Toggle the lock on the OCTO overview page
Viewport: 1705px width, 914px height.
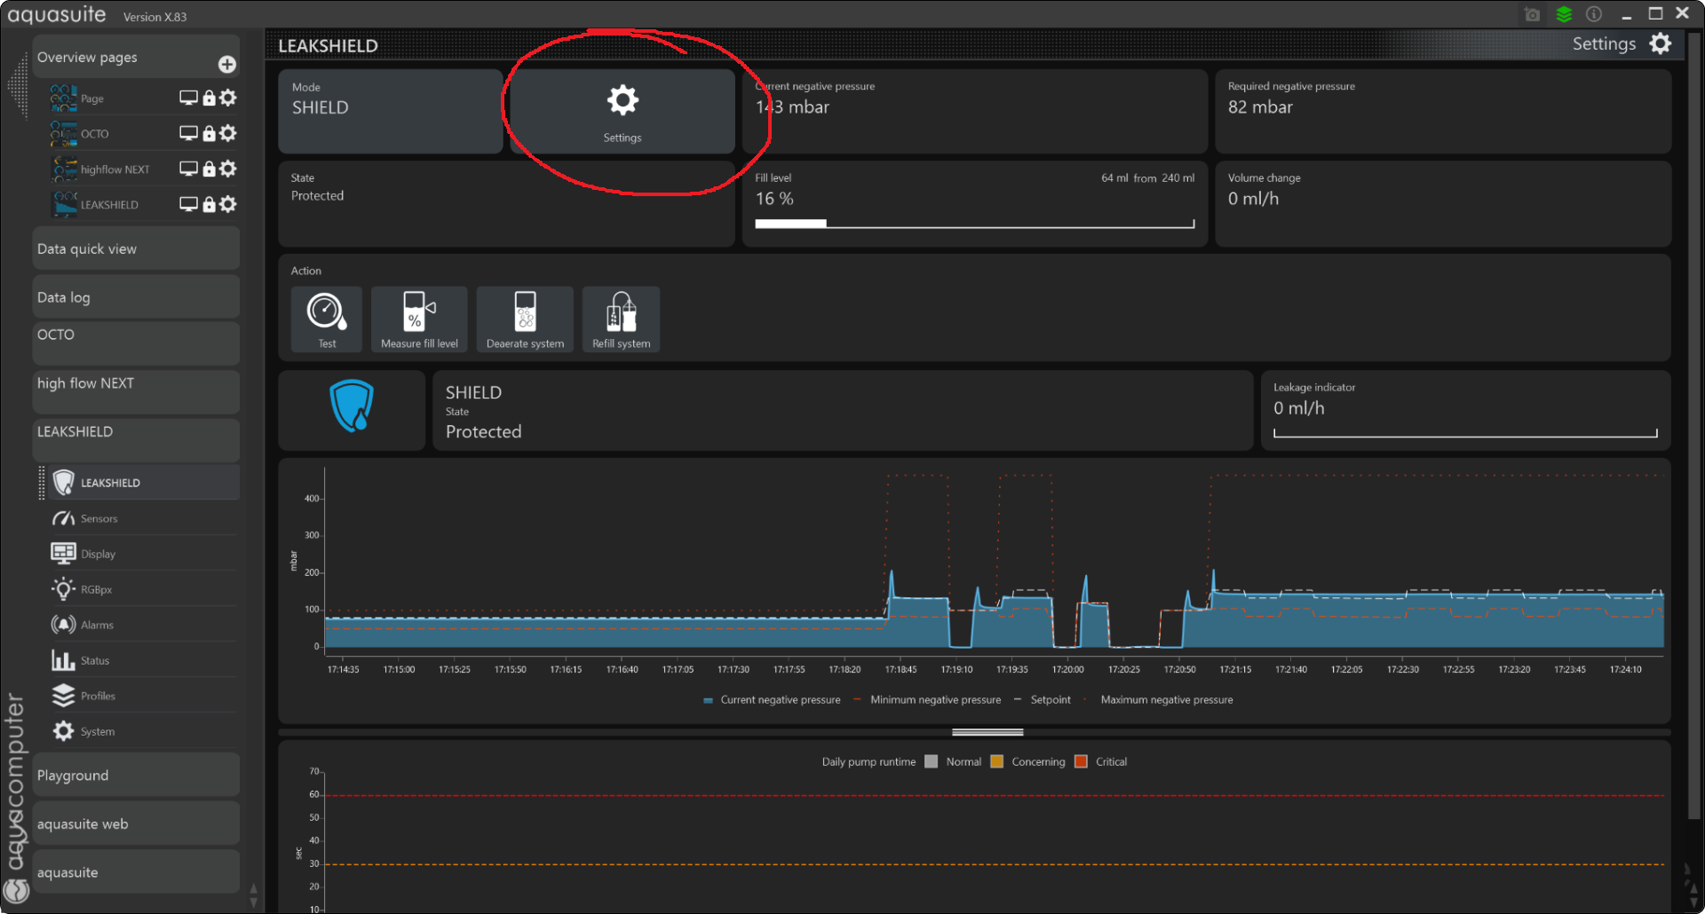[209, 133]
